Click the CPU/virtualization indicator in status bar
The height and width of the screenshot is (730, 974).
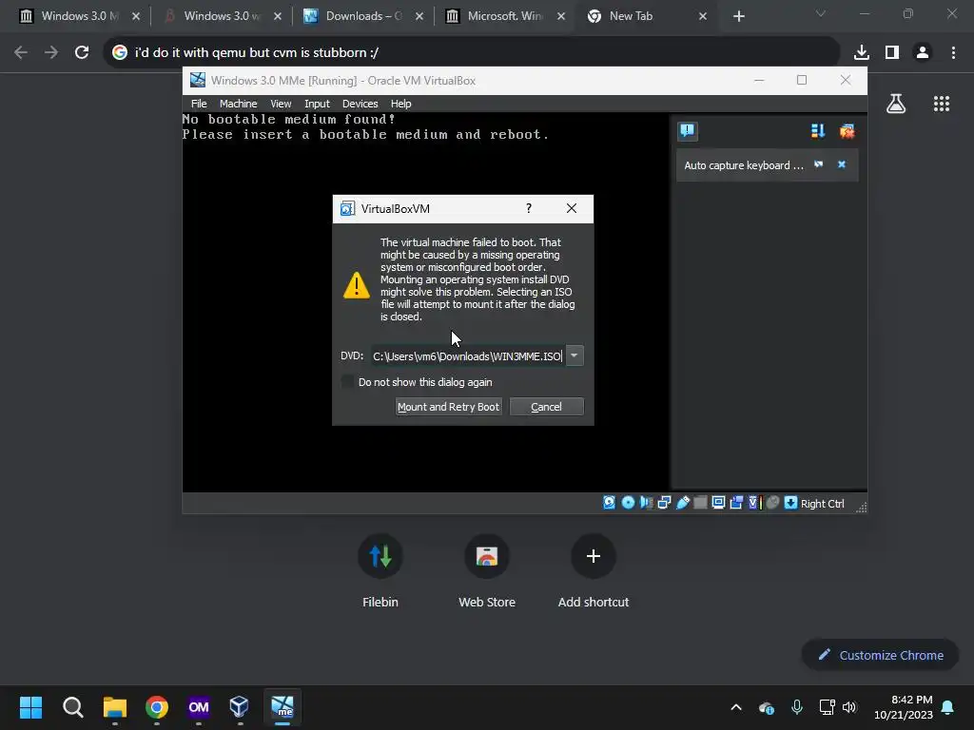[x=754, y=503]
